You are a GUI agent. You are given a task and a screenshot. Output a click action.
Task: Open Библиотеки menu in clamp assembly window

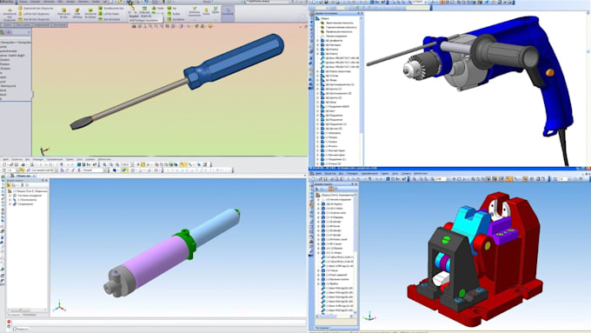421,174
